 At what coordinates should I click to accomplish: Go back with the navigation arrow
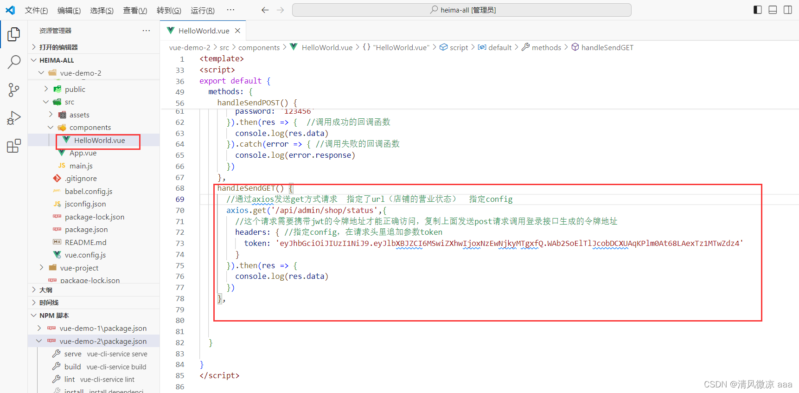[265, 10]
